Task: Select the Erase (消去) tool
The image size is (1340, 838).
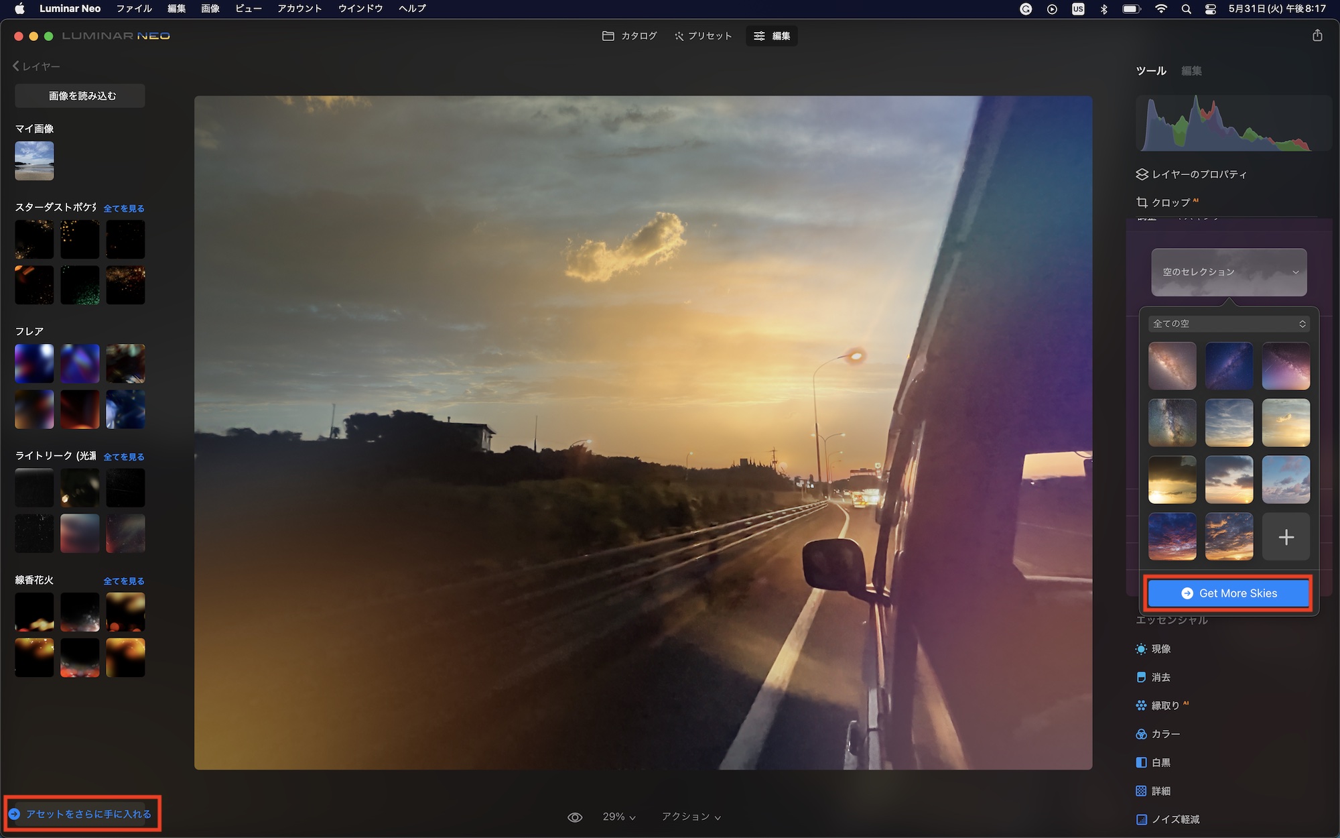Action: [1160, 677]
